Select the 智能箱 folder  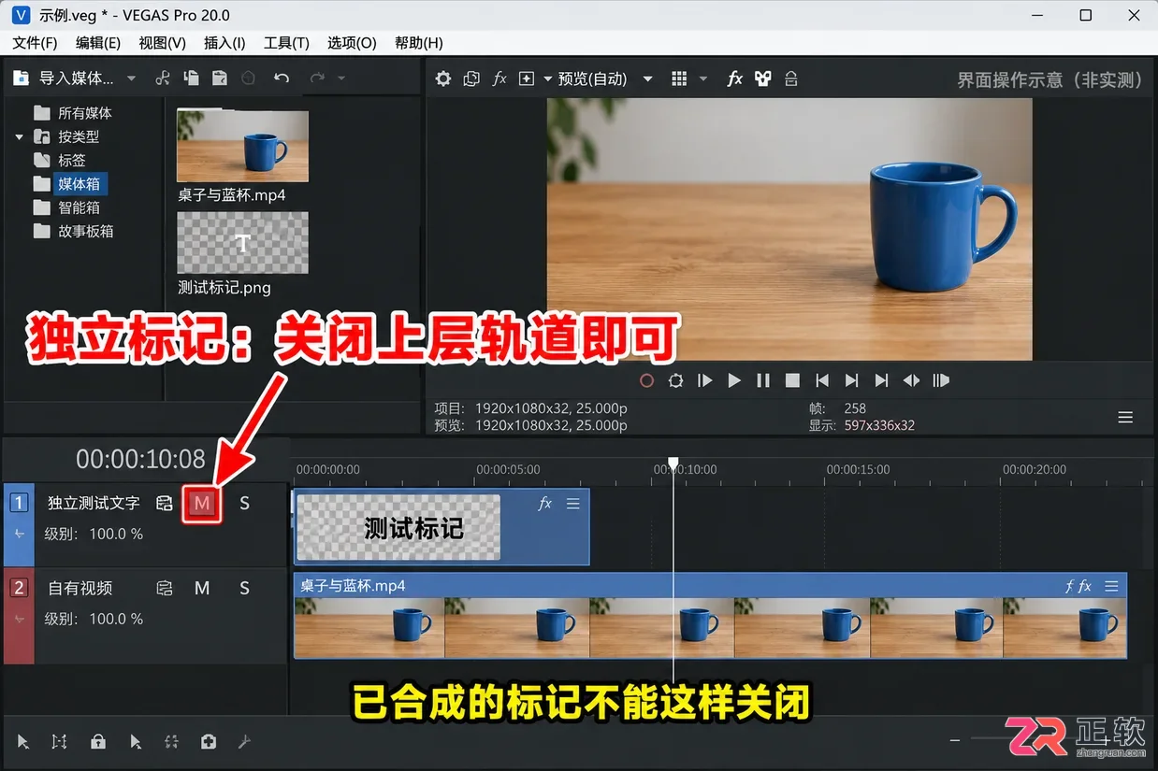coord(67,207)
